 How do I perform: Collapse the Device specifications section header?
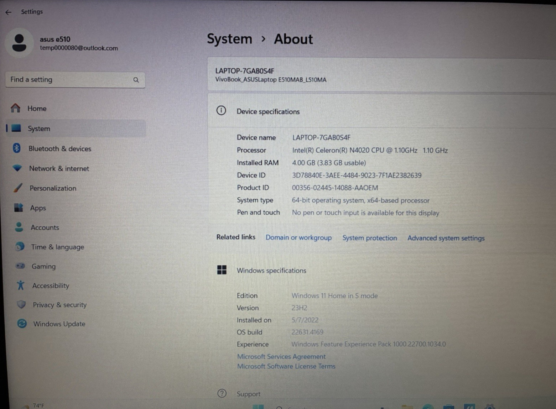tap(382, 111)
